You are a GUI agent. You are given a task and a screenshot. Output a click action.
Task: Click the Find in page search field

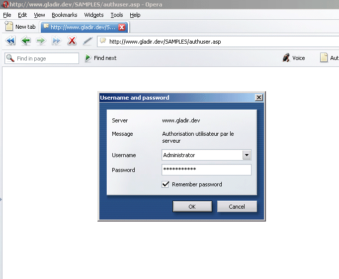tap(42, 58)
